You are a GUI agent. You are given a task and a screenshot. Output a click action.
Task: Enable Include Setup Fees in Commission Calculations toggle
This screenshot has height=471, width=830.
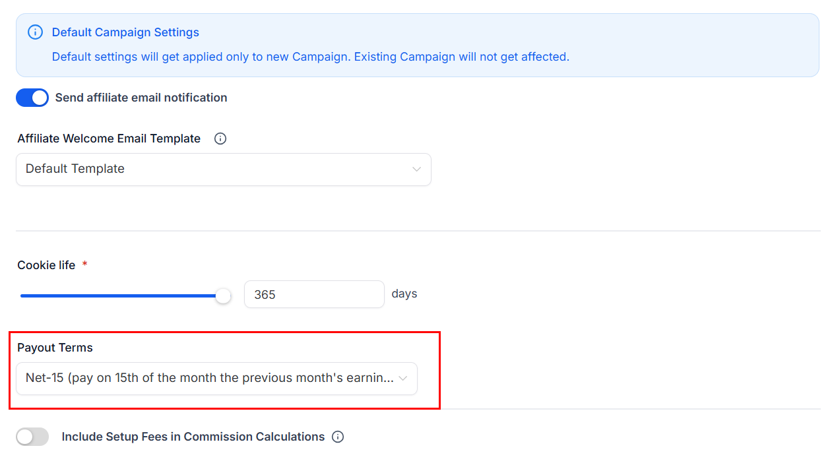coord(32,437)
